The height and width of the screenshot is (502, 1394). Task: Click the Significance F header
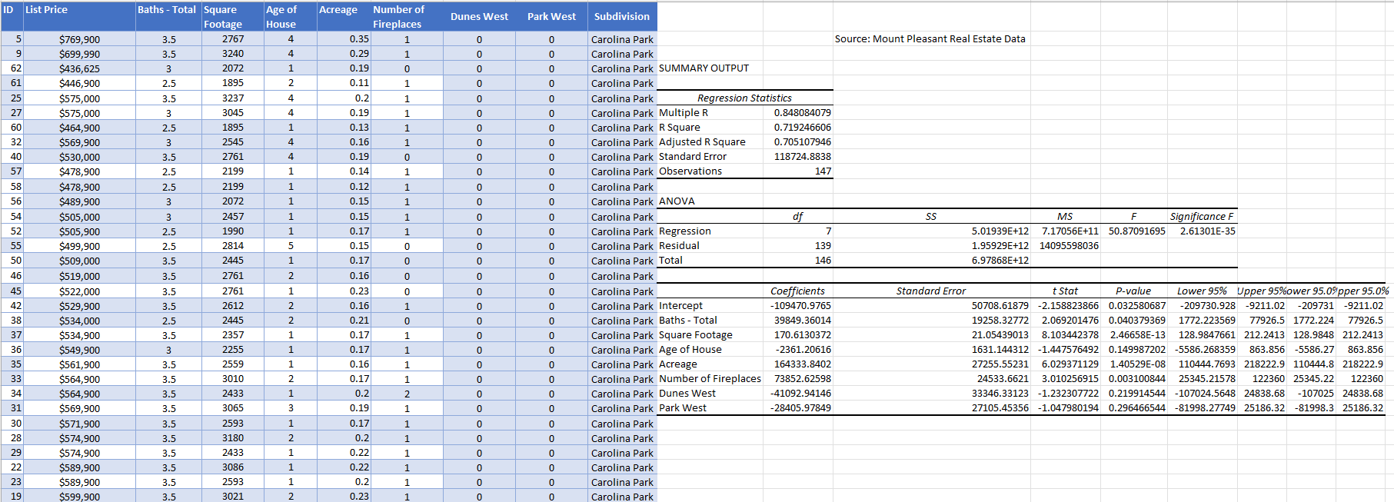tap(1201, 217)
